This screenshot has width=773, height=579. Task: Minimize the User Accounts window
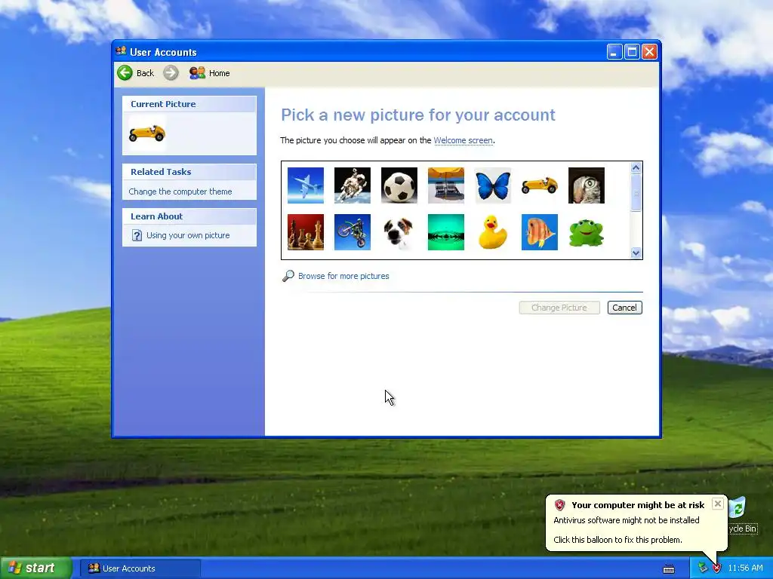click(614, 52)
